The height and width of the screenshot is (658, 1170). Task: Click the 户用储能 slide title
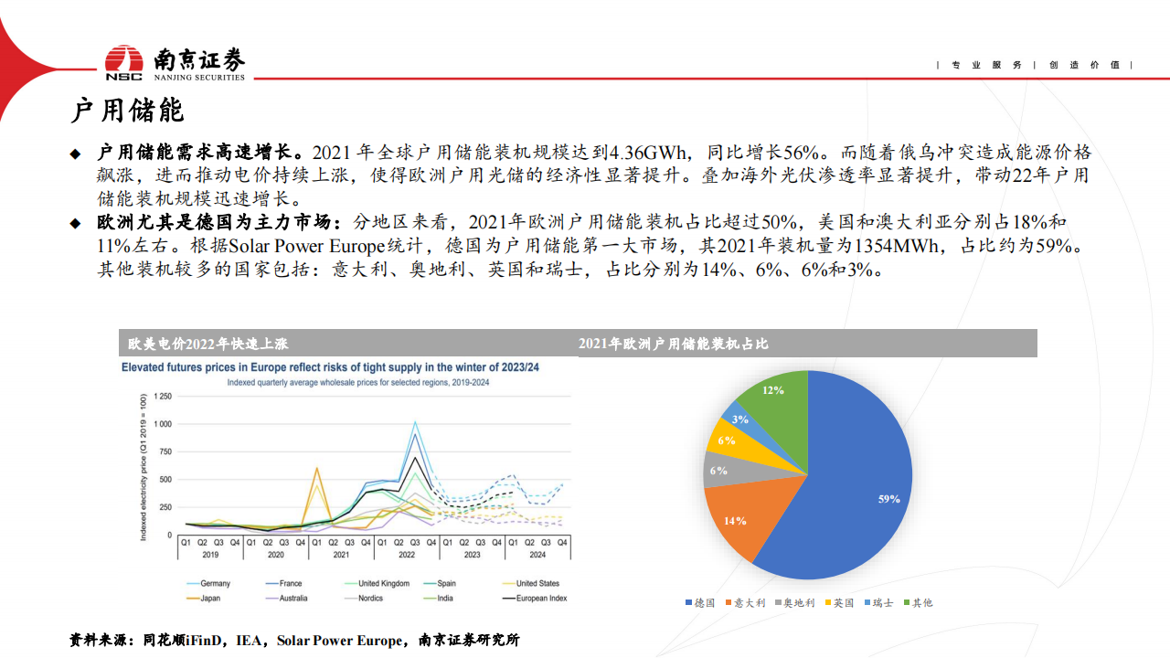(127, 111)
